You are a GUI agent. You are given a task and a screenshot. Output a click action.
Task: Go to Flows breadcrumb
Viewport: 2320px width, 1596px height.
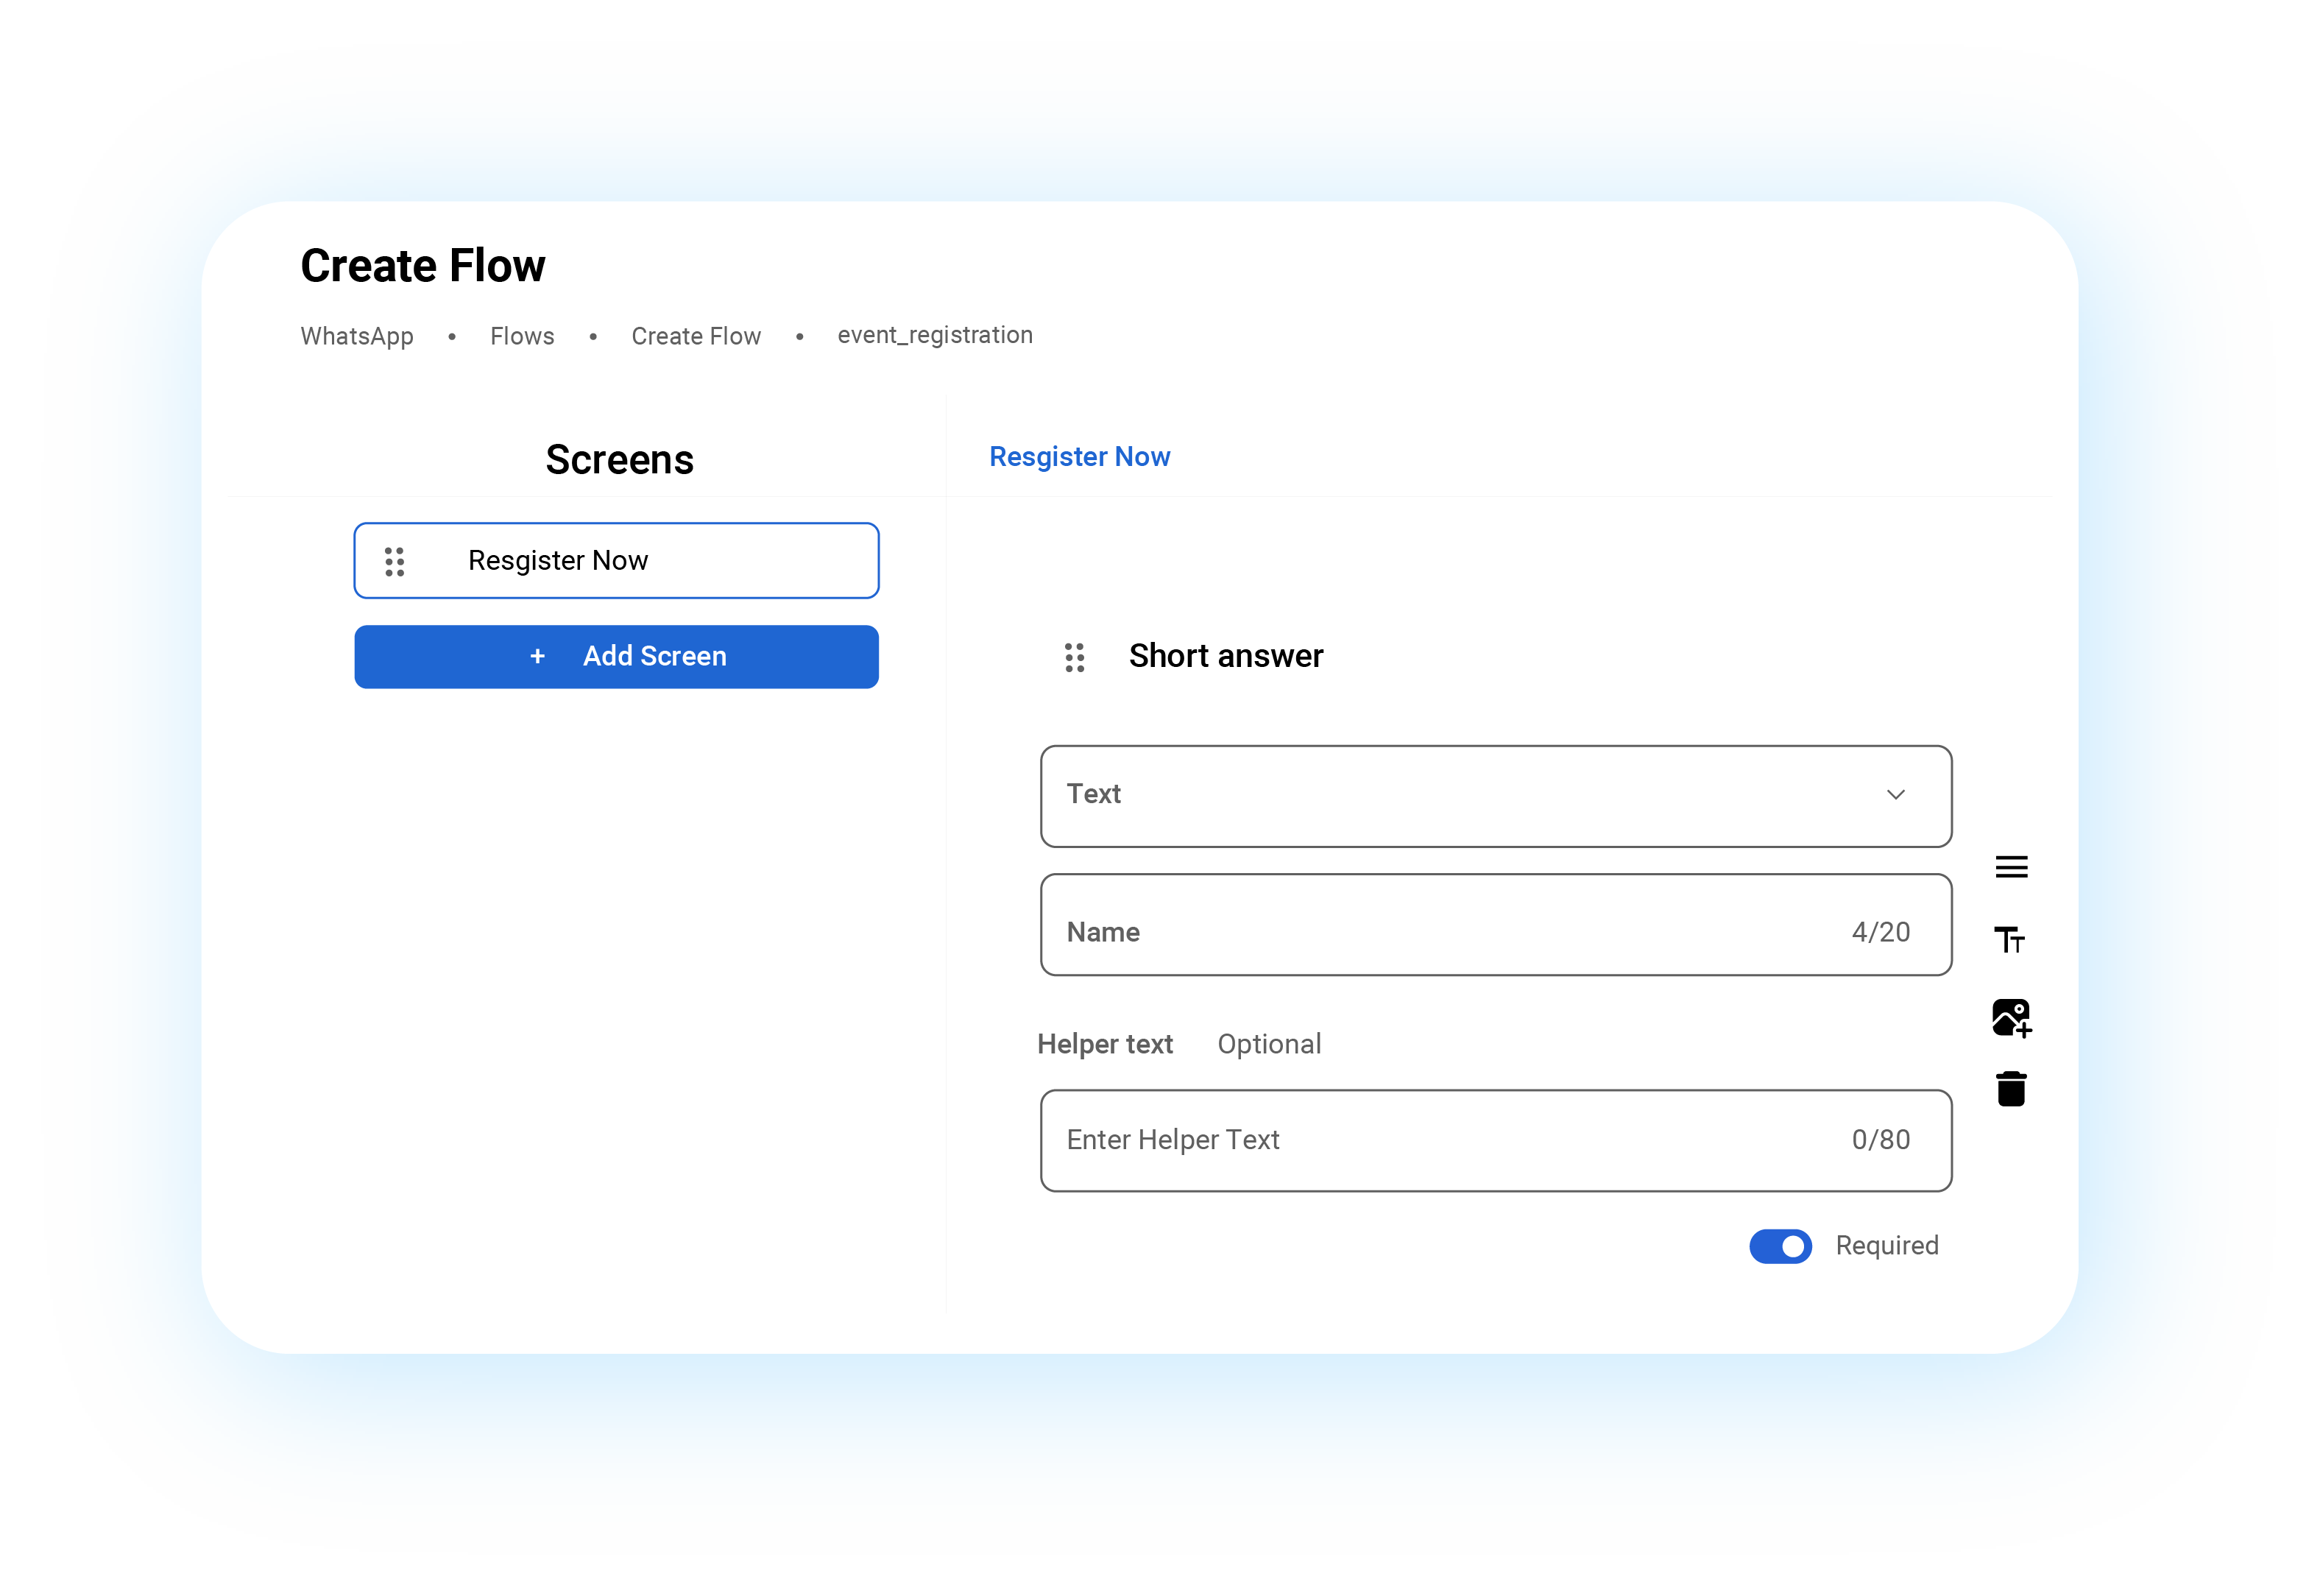coord(522,336)
